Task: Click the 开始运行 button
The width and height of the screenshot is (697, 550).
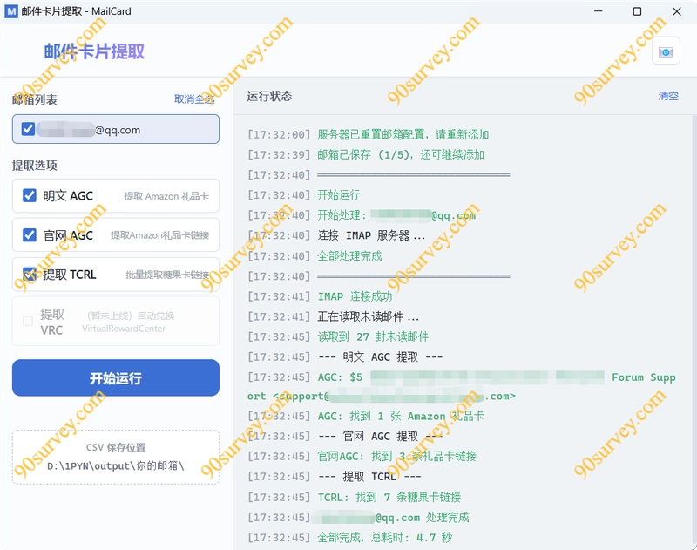Action: pyautogui.click(x=116, y=377)
